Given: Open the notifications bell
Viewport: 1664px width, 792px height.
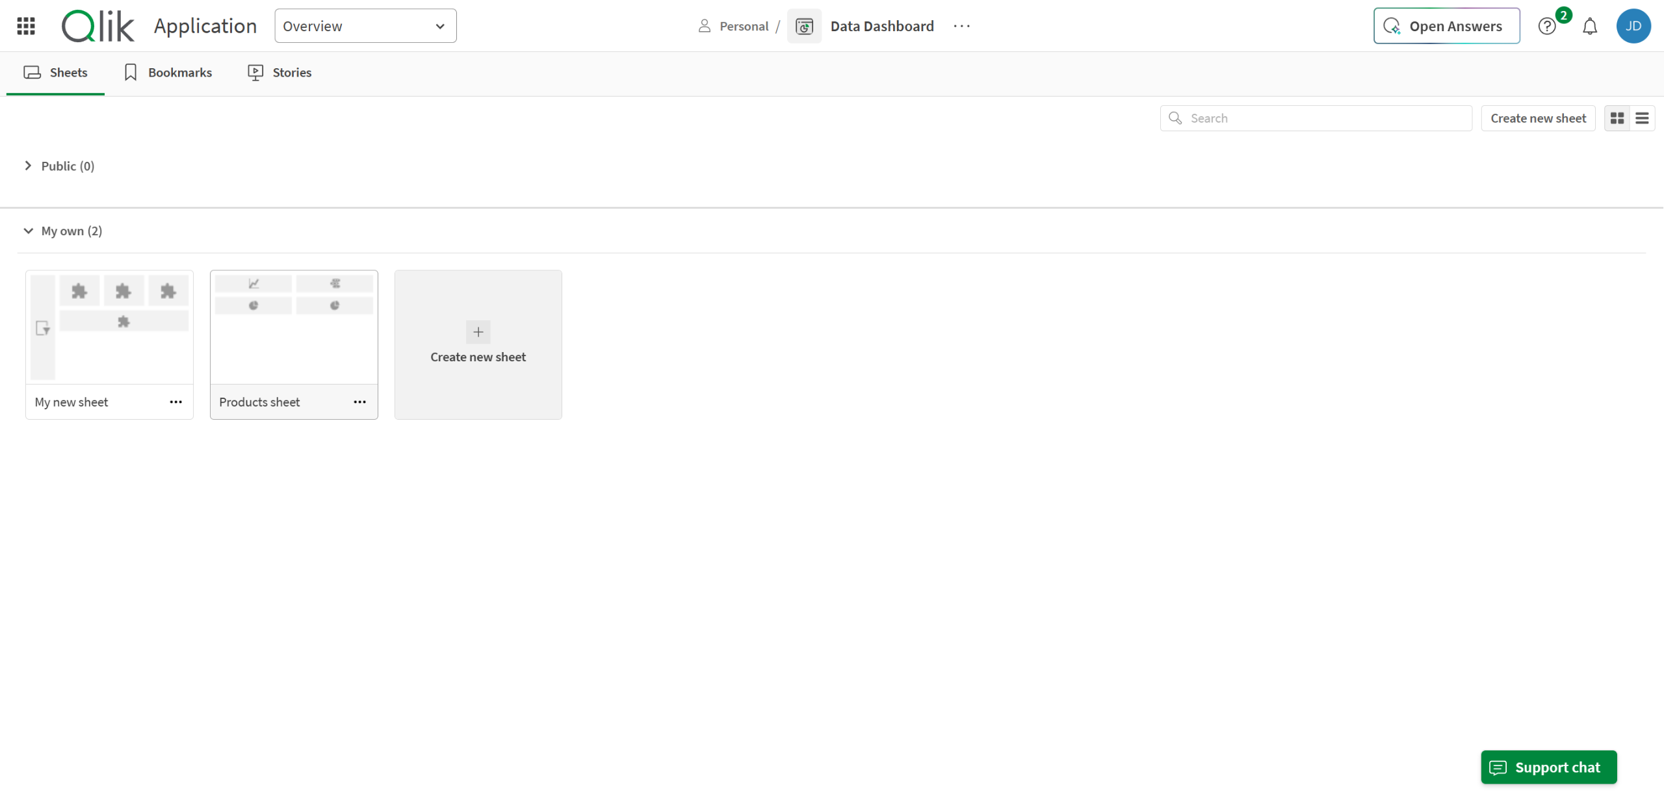Looking at the screenshot, I should 1590,27.
